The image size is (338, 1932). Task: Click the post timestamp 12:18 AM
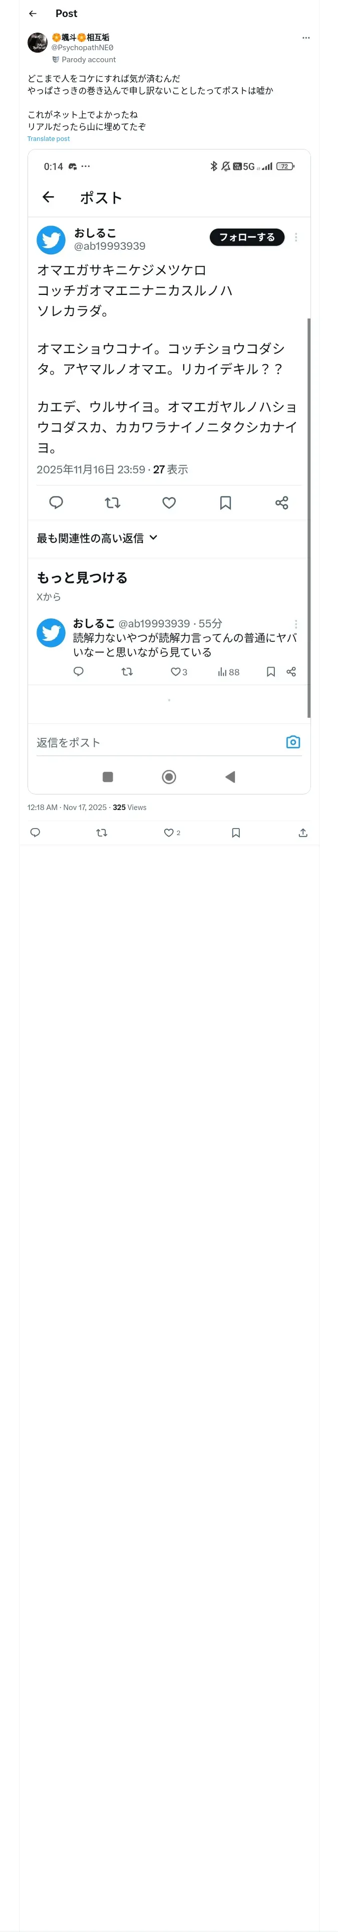point(43,808)
